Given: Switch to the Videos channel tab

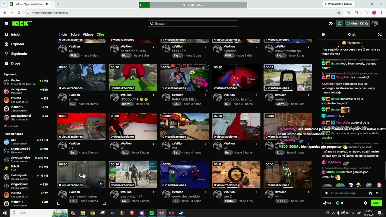Looking at the screenshot, I should 88,34.
